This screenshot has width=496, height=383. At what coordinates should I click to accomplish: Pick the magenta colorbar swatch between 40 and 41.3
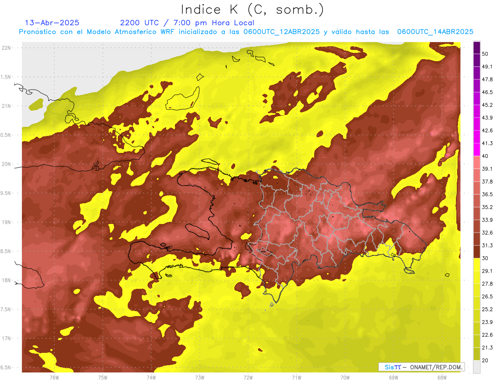tap(477, 150)
